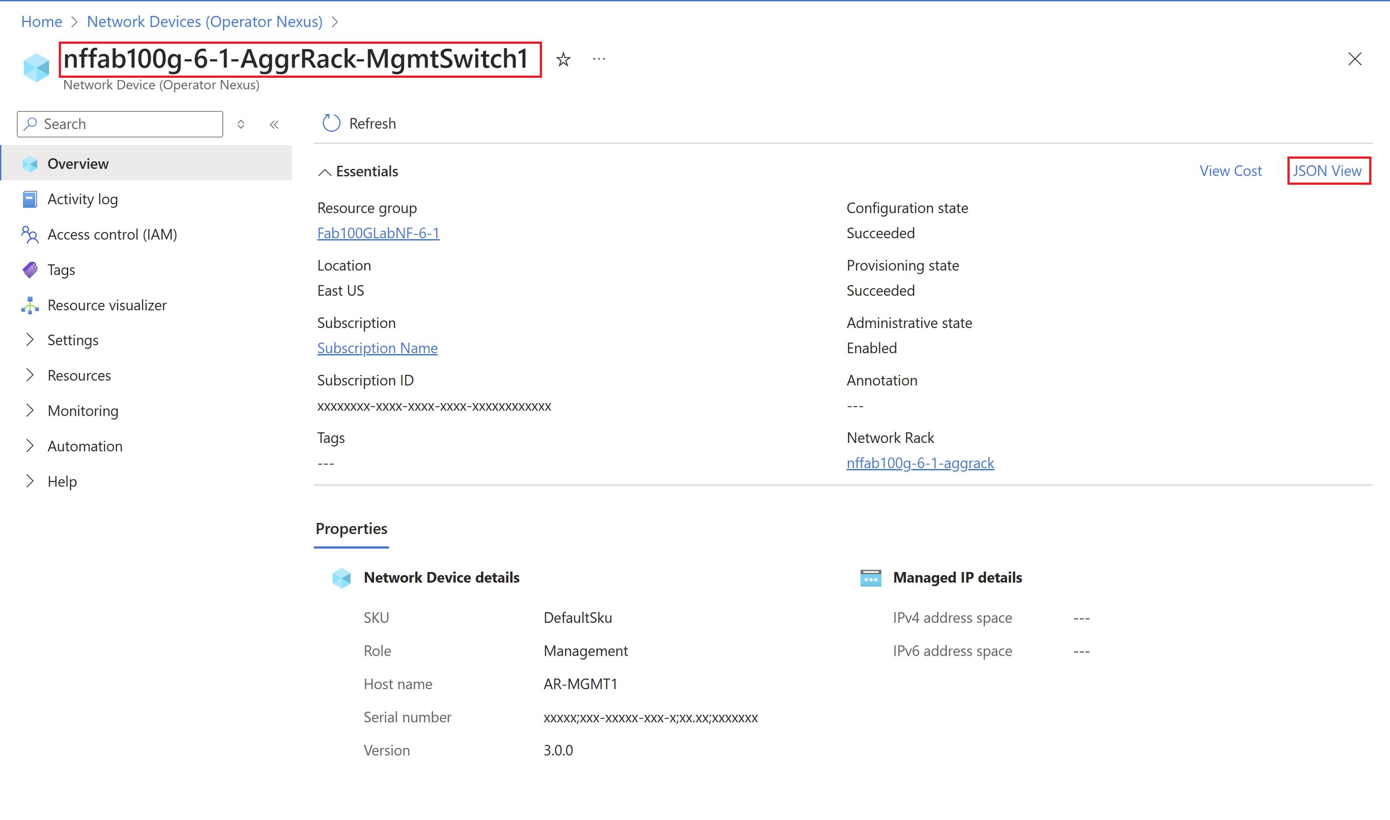Image resolution: width=1390 pixels, height=820 pixels.
Task: Click SKU value DefaultSku
Action: point(578,618)
